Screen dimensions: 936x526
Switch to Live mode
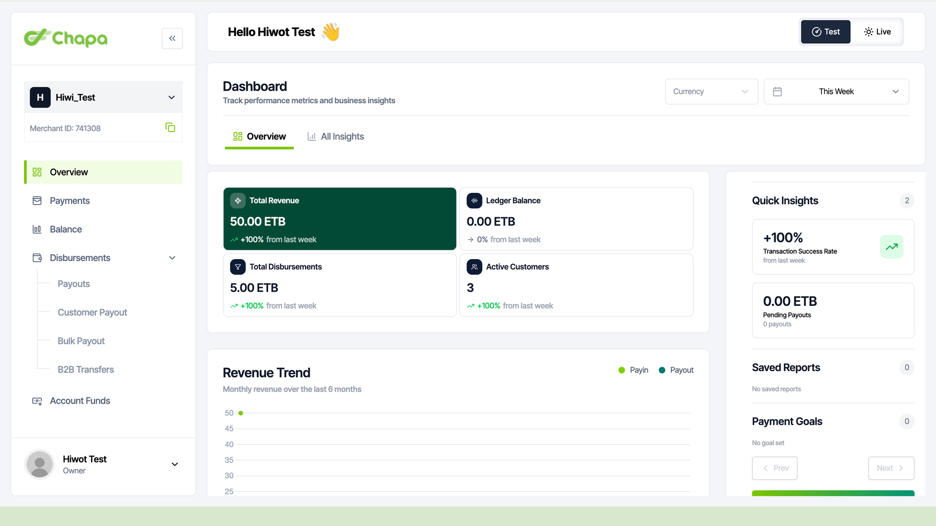tap(877, 32)
